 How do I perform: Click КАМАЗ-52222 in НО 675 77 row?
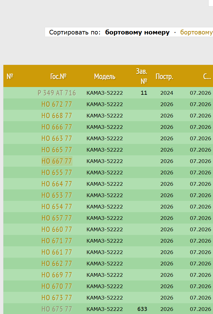(104, 309)
